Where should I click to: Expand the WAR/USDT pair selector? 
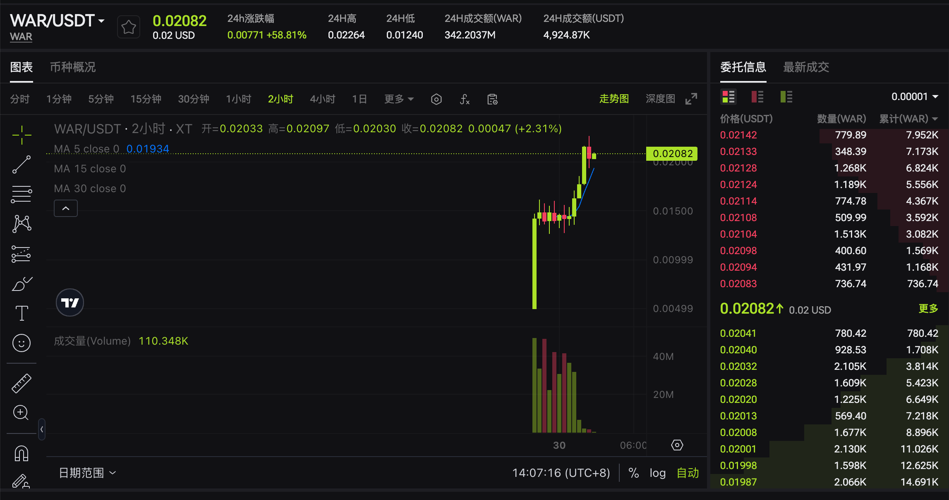coord(101,20)
